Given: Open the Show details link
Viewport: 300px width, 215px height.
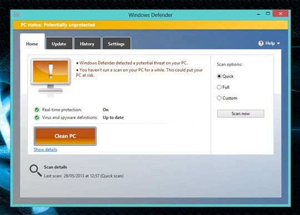Looking at the screenshot, I should click(x=46, y=149).
